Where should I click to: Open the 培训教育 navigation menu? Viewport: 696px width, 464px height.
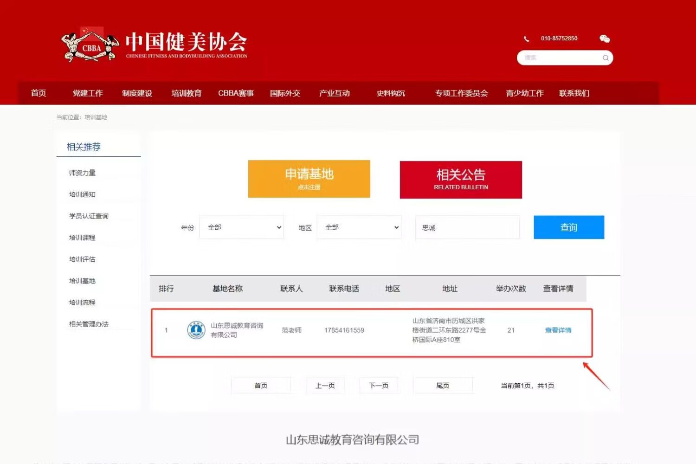click(186, 93)
